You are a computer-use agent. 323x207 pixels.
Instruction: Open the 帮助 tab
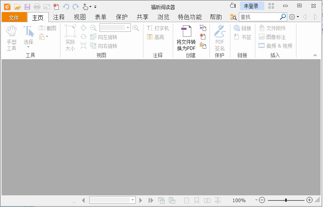[216, 17]
